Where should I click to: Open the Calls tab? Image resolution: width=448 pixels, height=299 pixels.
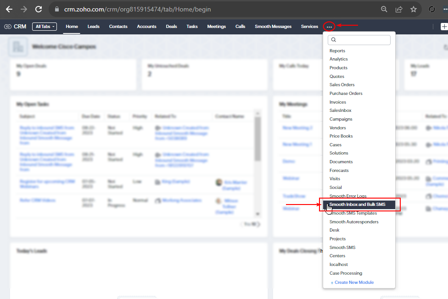(x=240, y=27)
